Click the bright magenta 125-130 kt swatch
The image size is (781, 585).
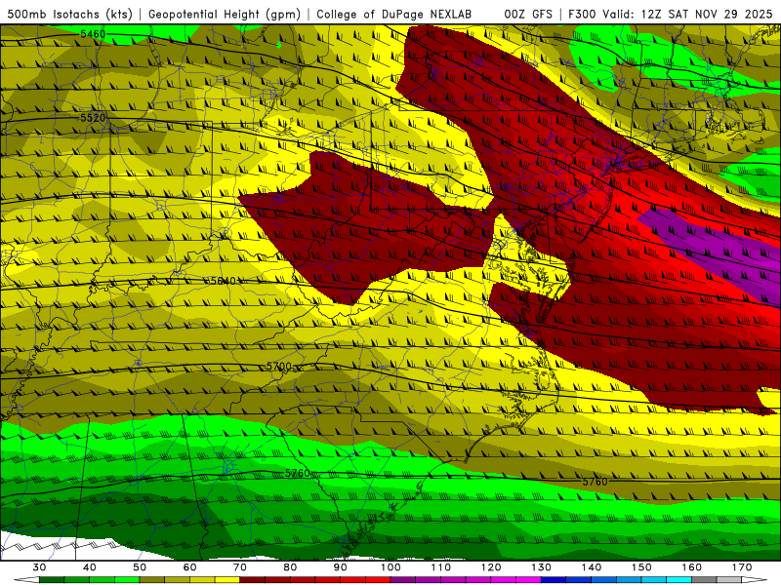[528, 580]
